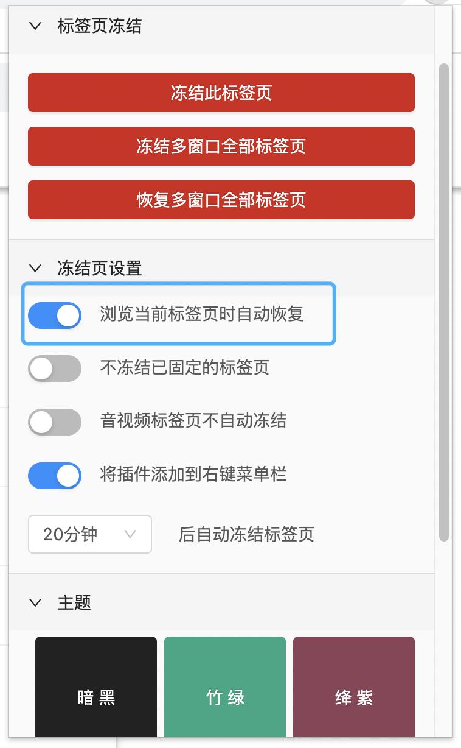Click the 浏览当前标签页时自动恢复 label text
The width and height of the screenshot is (461, 748).
click(201, 314)
